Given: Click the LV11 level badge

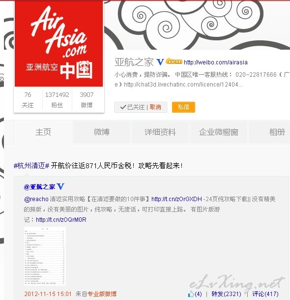Looking at the screenshot, I should pyautogui.click(x=174, y=61).
